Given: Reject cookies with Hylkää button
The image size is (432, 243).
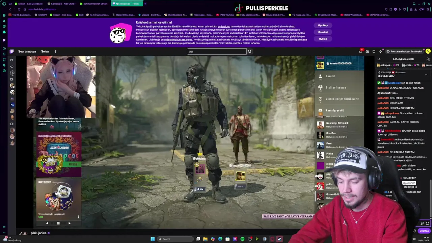Looking at the screenshot, I should click(323, 39).
